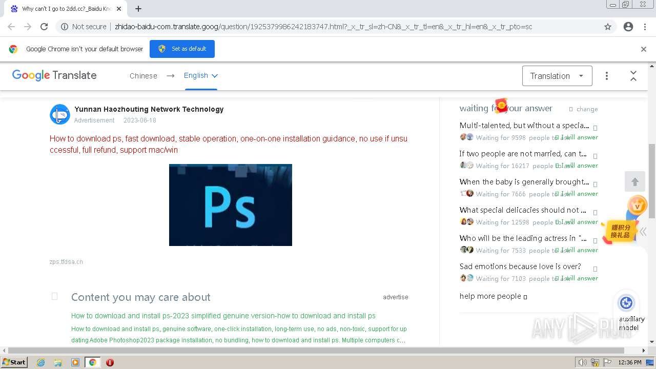Dismiss the default browser notification bar
This screenshot has height=369, width=656.
point(644,49)
